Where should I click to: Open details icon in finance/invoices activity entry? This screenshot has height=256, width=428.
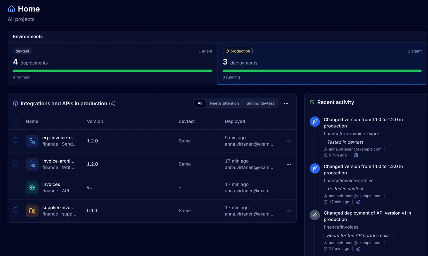tap(358, 249)
